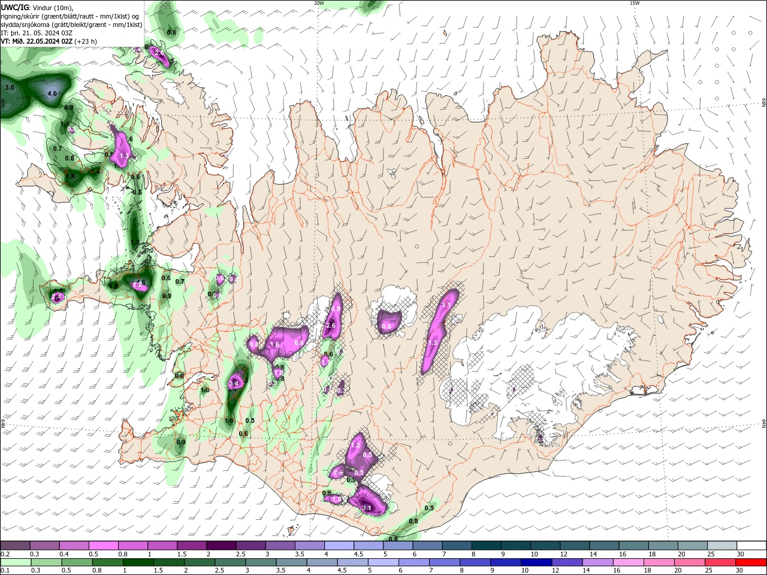Click the '0.2' label in the top legend row
This screenshot has height=575, width=767.
[5, 554]
